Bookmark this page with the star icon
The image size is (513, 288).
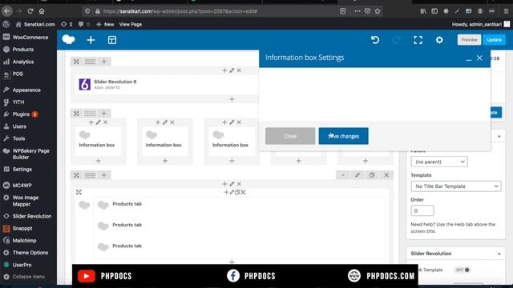[x=378, y=11]
